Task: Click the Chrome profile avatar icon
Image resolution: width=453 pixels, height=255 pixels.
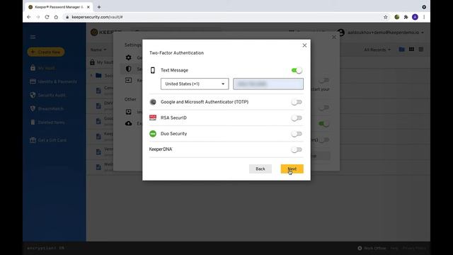Action: tap(415, 17)
